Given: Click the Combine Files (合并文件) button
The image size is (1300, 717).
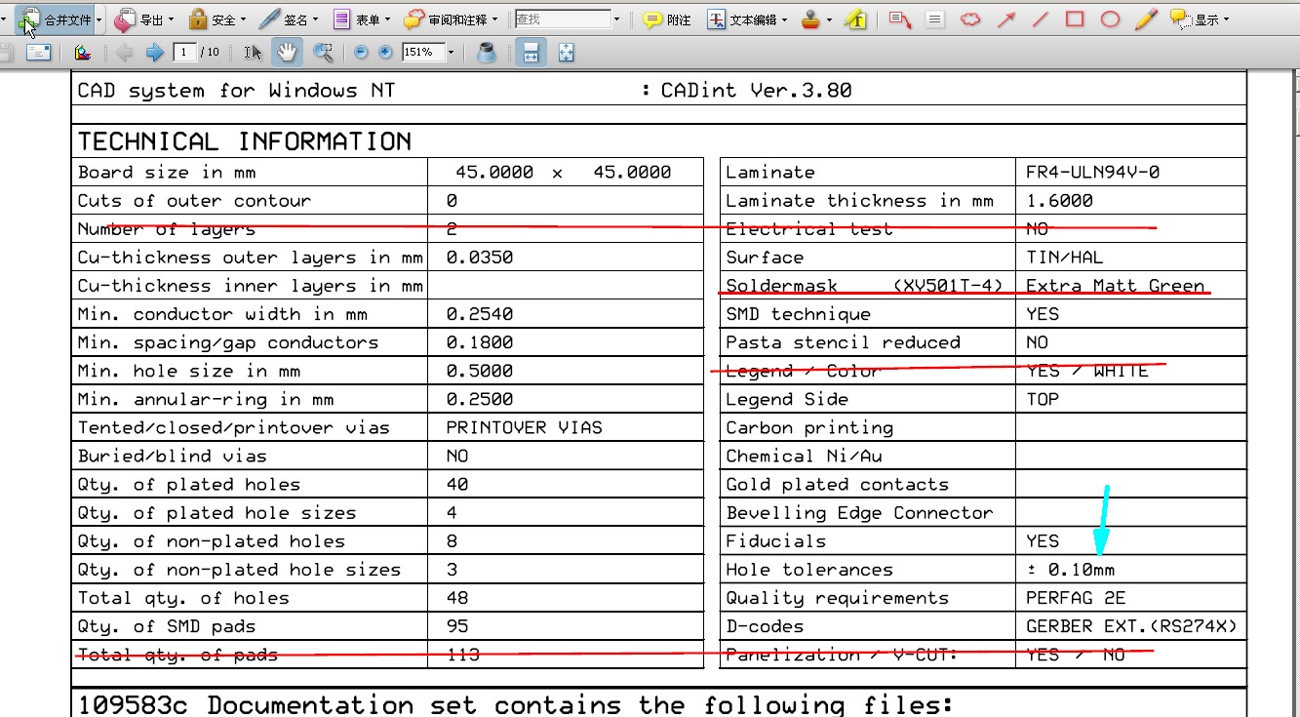Looking at the screenshot, I should tap(57, 19).
